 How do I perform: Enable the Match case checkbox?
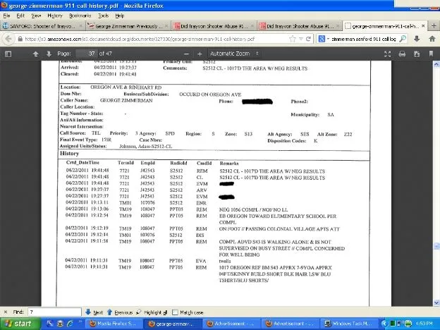175,312
